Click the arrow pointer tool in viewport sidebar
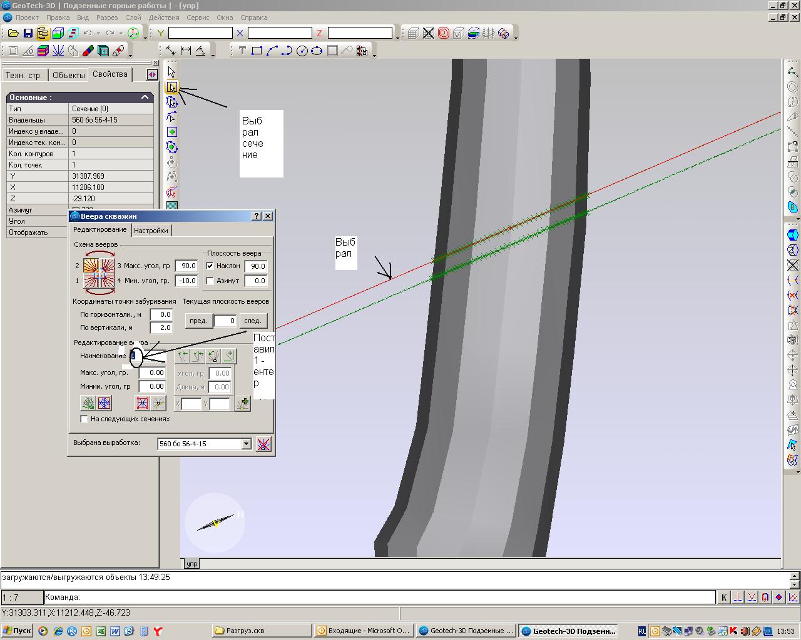The width and height of the screenshot is (801, 640). tap(171, 72)
